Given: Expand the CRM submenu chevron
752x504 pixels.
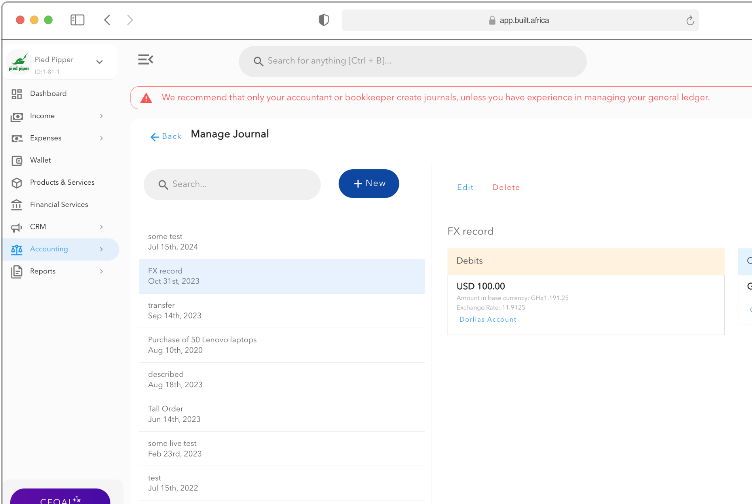Looking at the screenshot, I should [101, 227].
